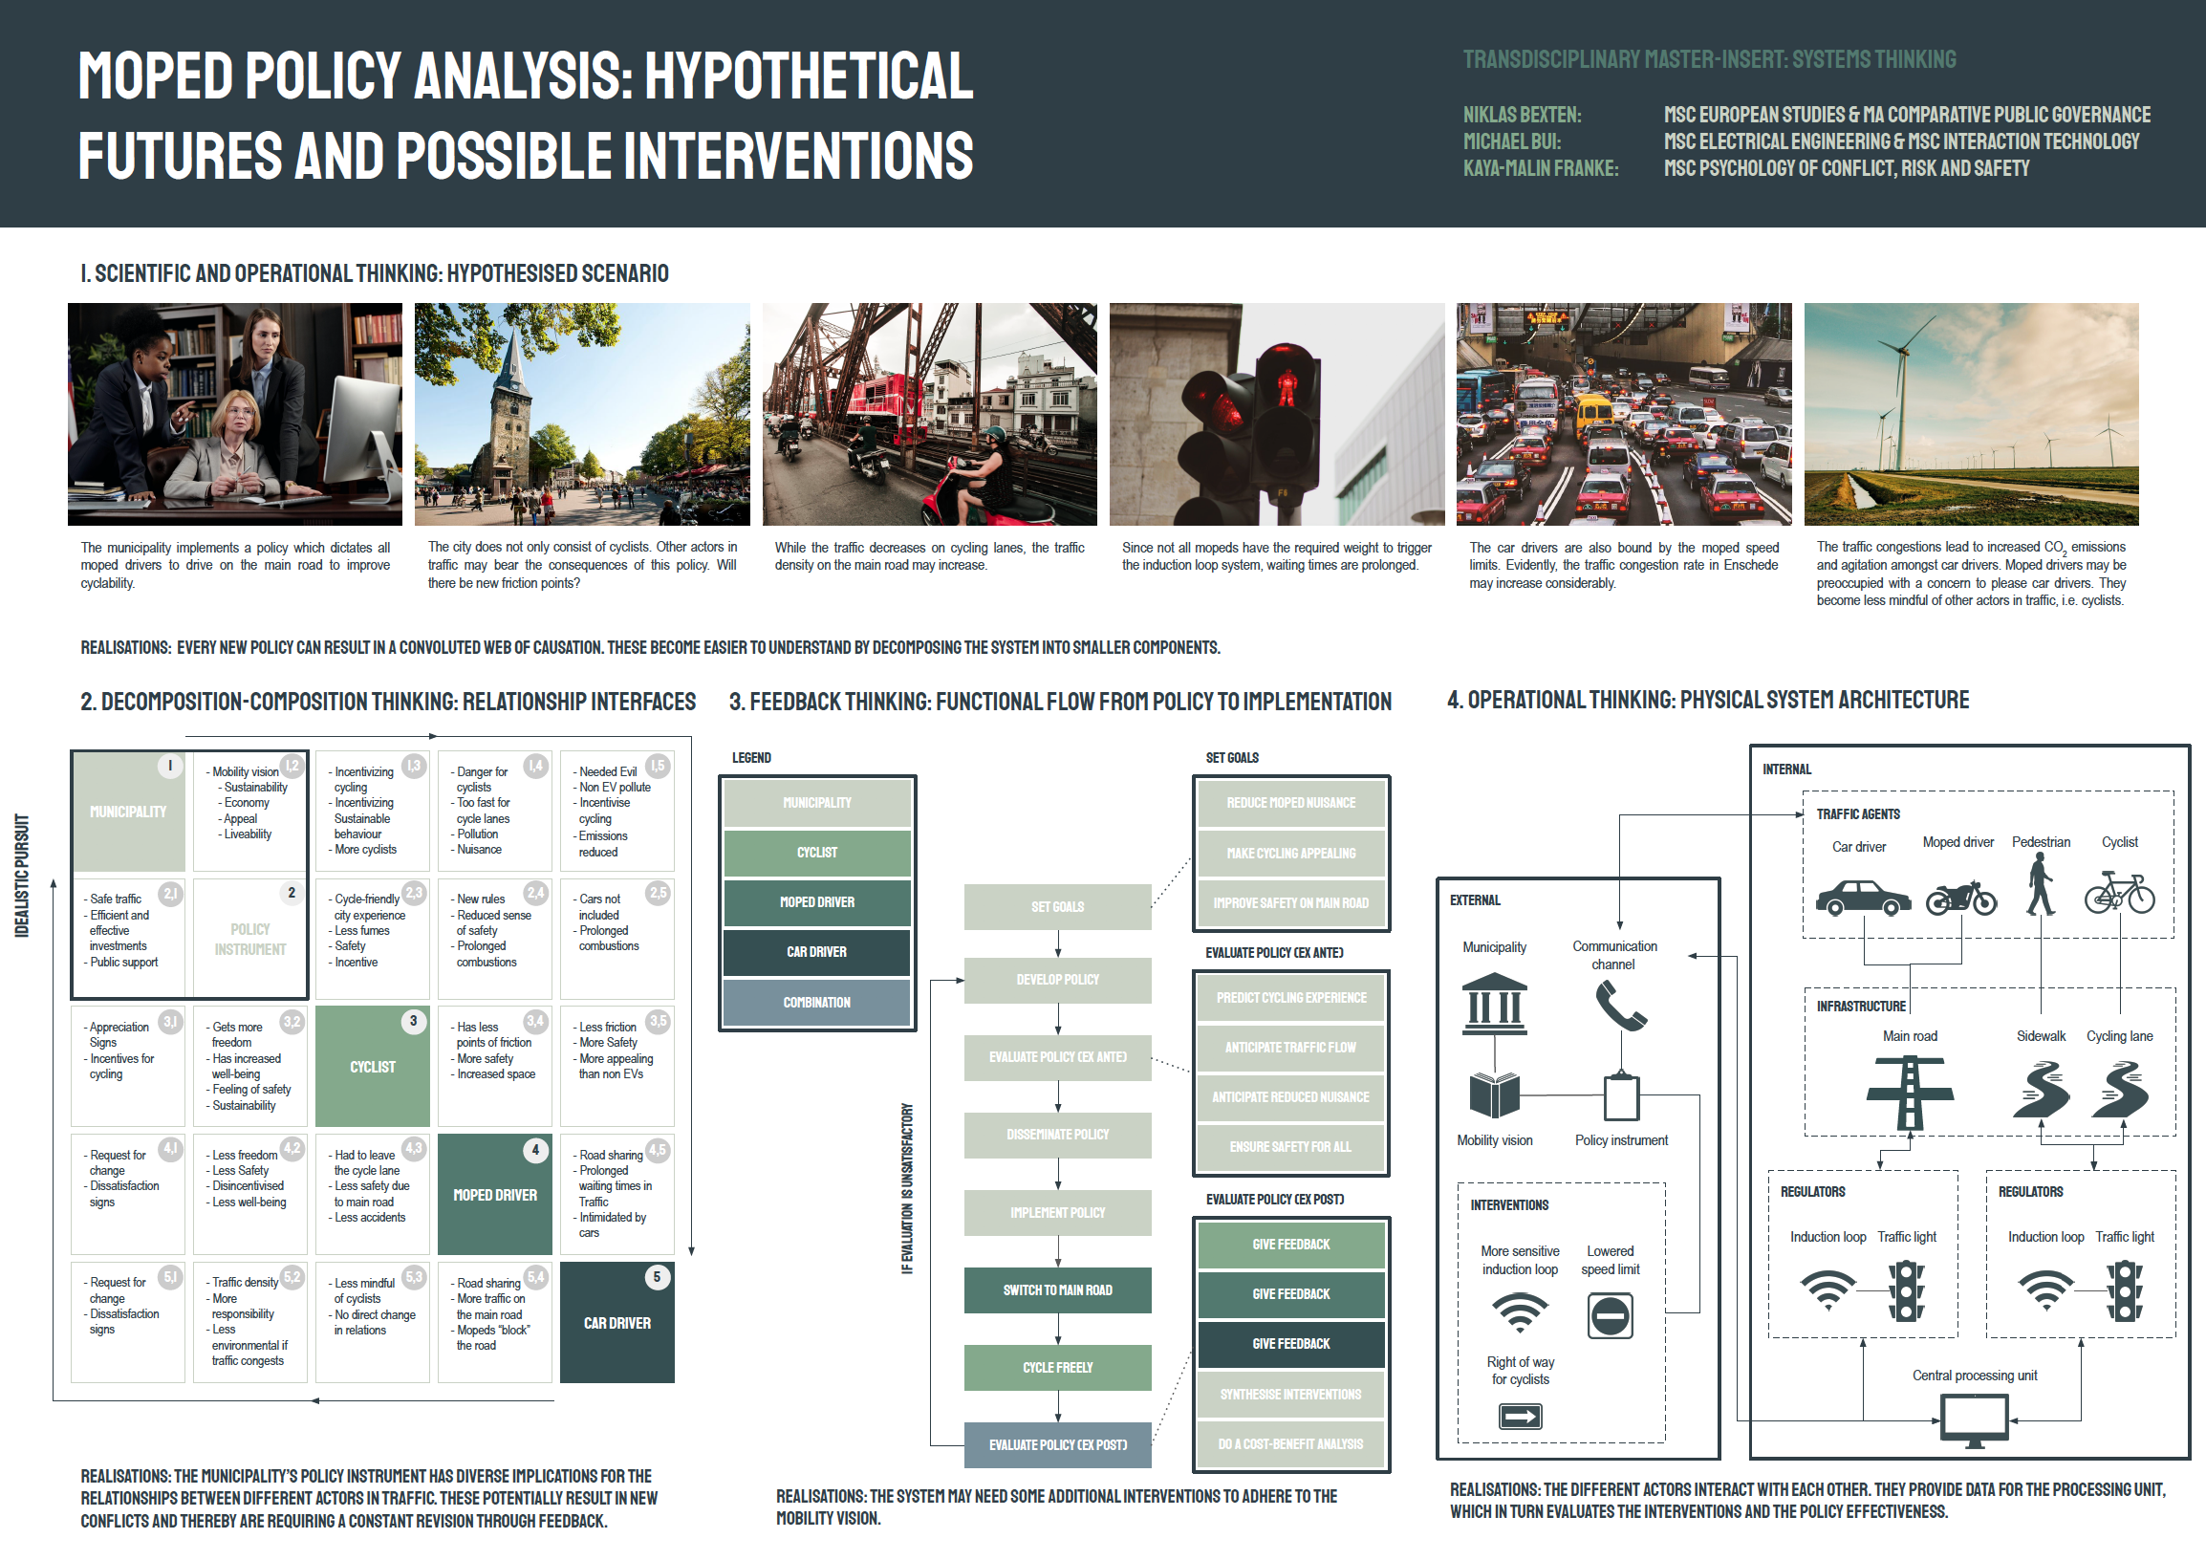This screenshot has height=1560, width=2206.
Task: Click the Switch to Main Road step
Action: point(1058,1290)
